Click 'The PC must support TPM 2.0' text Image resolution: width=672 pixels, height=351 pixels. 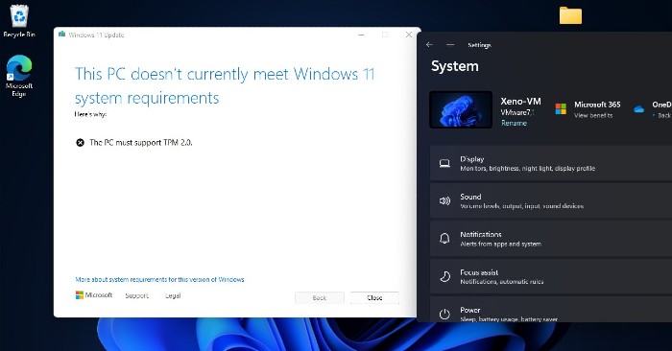[x=140, y=143]
